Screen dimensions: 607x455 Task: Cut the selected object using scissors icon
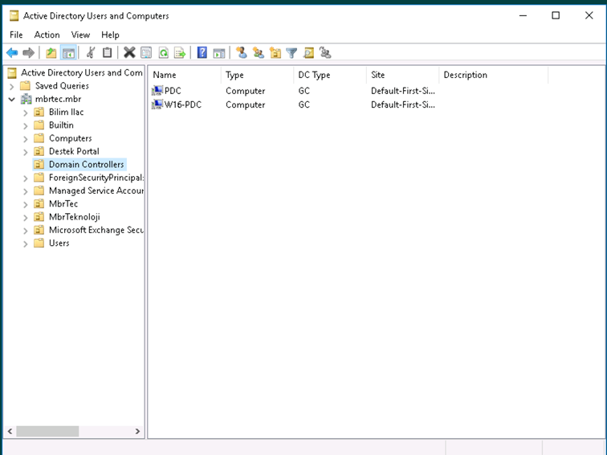91,53
